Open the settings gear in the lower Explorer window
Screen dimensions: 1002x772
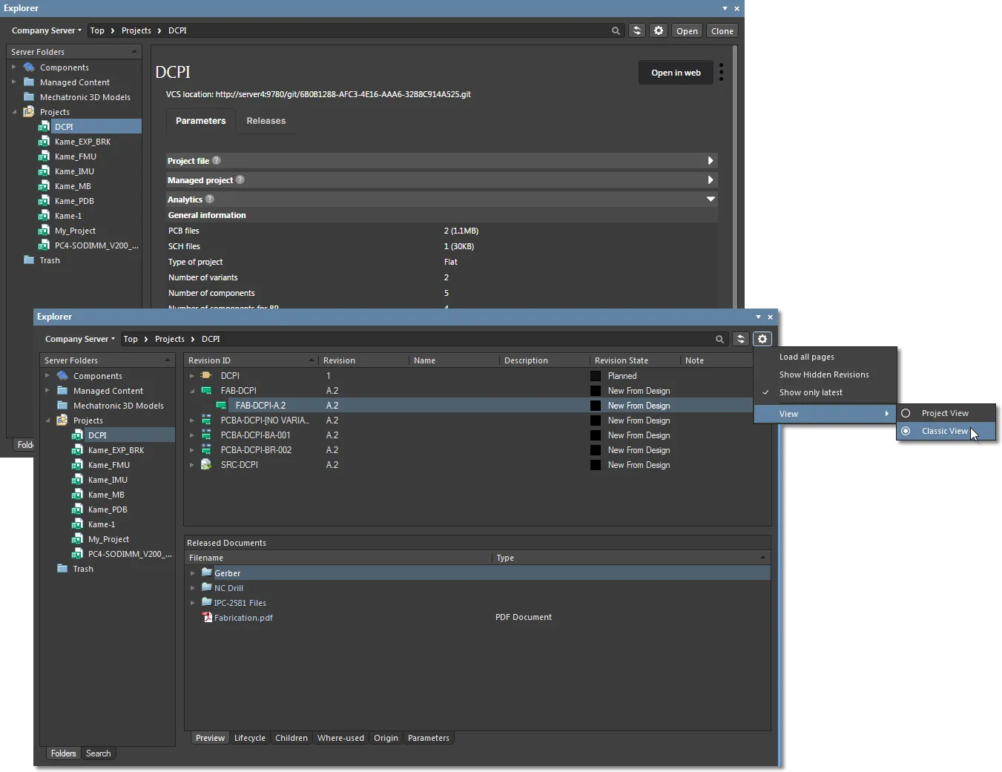(762, 339)
